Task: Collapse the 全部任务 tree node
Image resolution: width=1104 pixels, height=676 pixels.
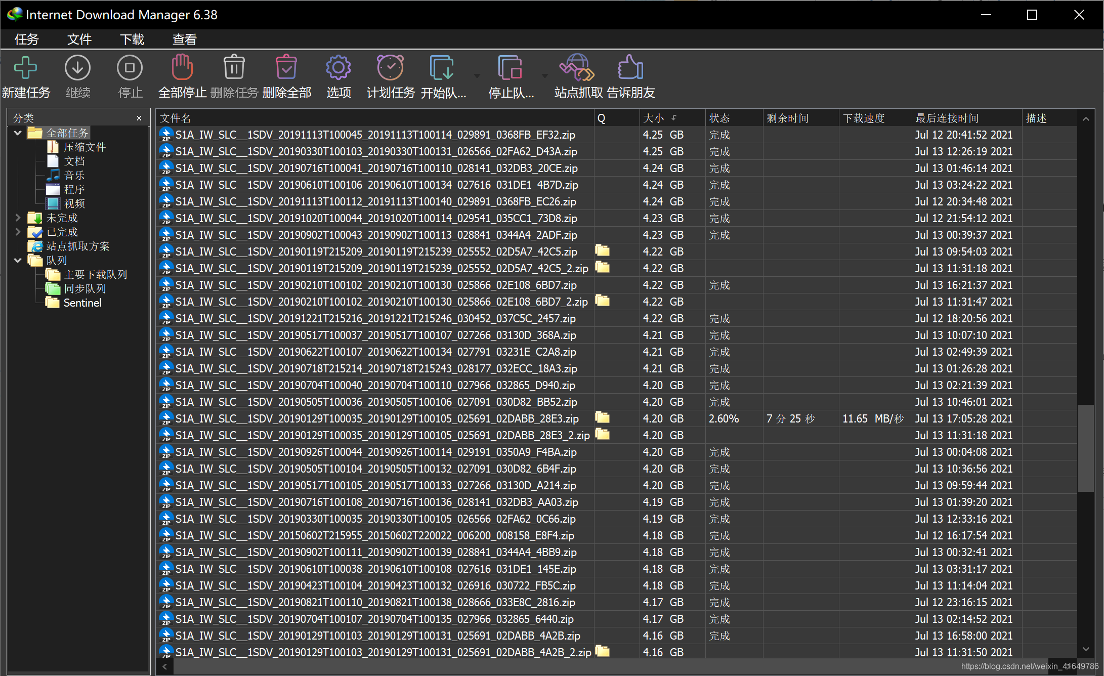Action: pyautogui.click(x=18, y=133)
